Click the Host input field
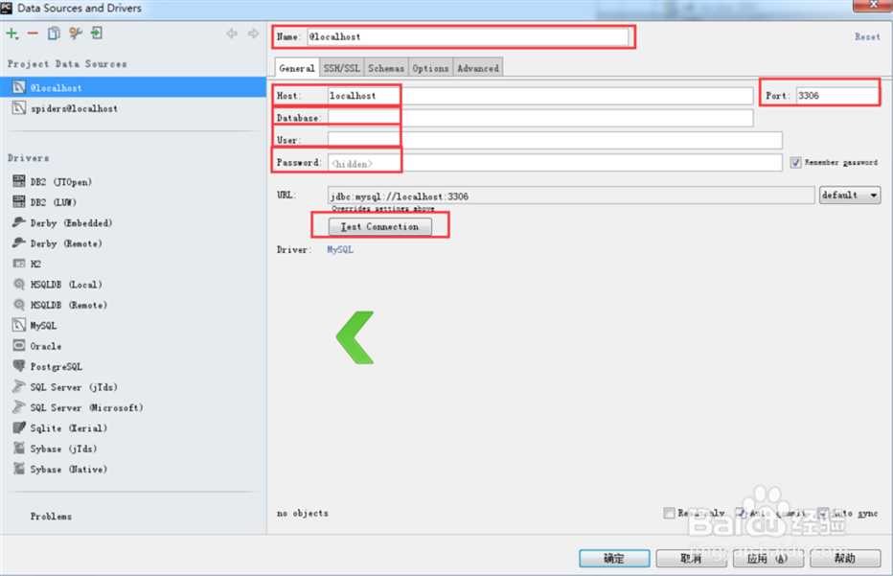Image resolution: width=893 pixels, height=576 pixels. pos(540,96)
